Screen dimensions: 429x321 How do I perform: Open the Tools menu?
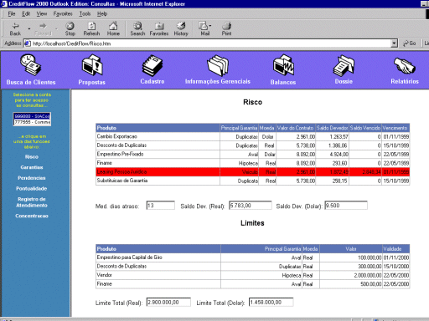coord(85,13)
